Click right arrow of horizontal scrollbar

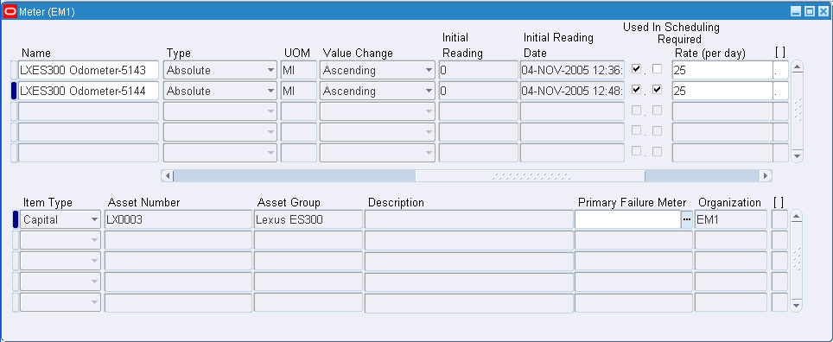[766, 176]
